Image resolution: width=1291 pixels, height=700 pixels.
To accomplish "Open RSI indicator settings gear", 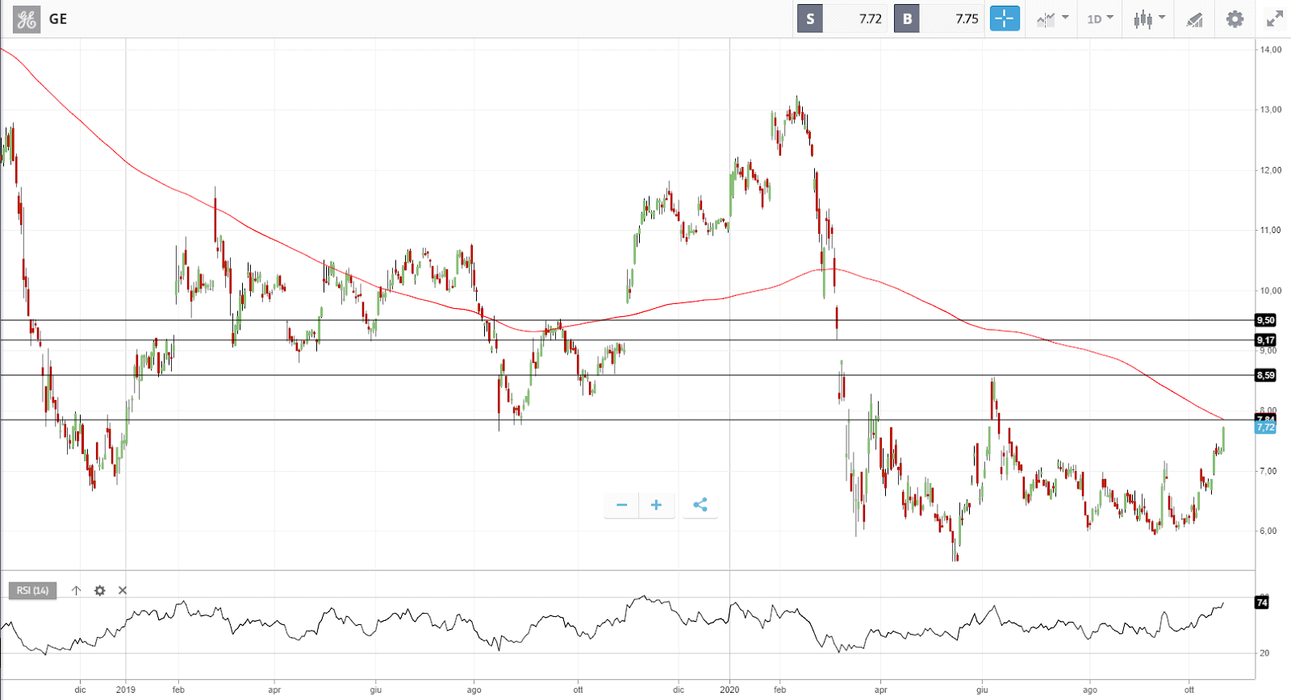I will point(99,590).
